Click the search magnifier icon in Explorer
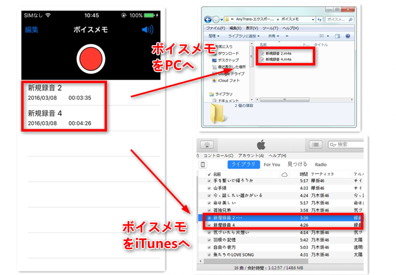The height and width of the screenshot is (275, 396). 350,19
